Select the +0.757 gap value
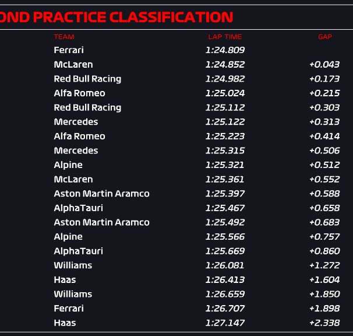Viewport: 353px width, 336px height. pos(324,237)
